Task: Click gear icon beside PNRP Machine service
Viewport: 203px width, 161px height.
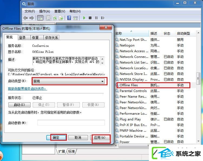Action: click(117, 130)
